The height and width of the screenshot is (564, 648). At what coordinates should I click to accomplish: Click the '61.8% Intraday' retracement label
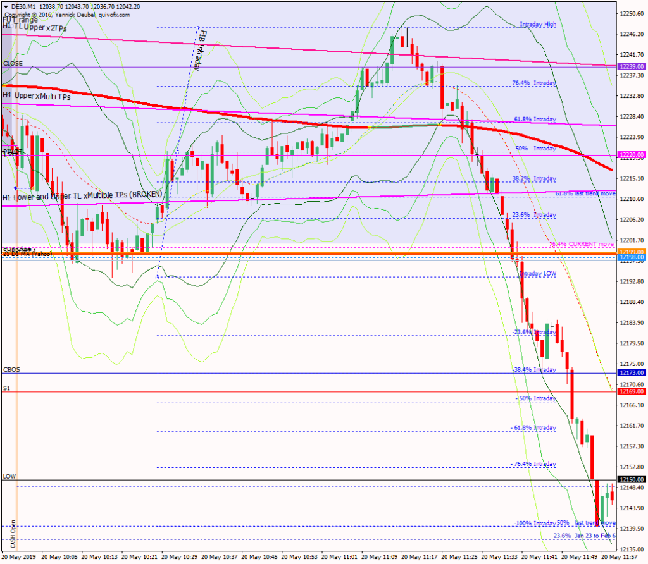coord(534,119)
